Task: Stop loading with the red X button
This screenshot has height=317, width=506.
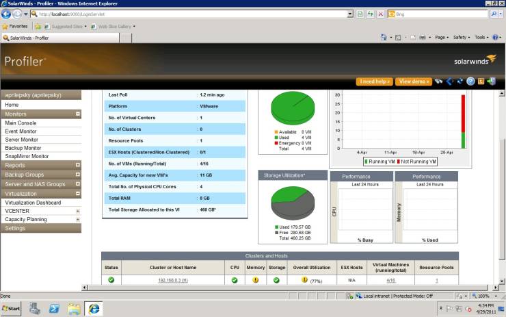Action: (380, 14)
